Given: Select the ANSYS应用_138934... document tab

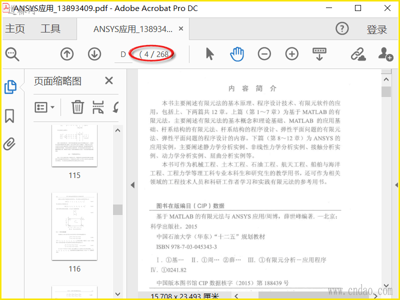Looking at the screenshot, I should point(133,29).
